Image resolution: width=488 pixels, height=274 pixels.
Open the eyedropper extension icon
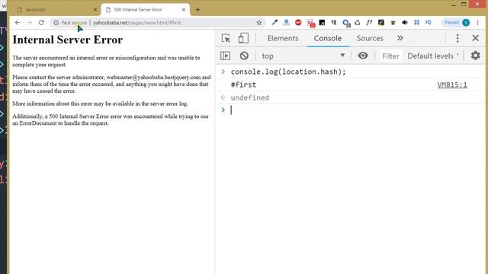[274, 22]
